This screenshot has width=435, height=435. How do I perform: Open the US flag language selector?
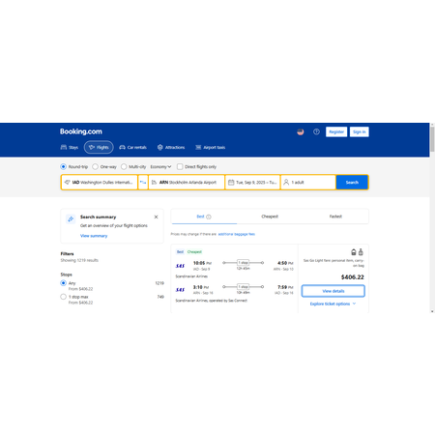[x=301, y=131]
